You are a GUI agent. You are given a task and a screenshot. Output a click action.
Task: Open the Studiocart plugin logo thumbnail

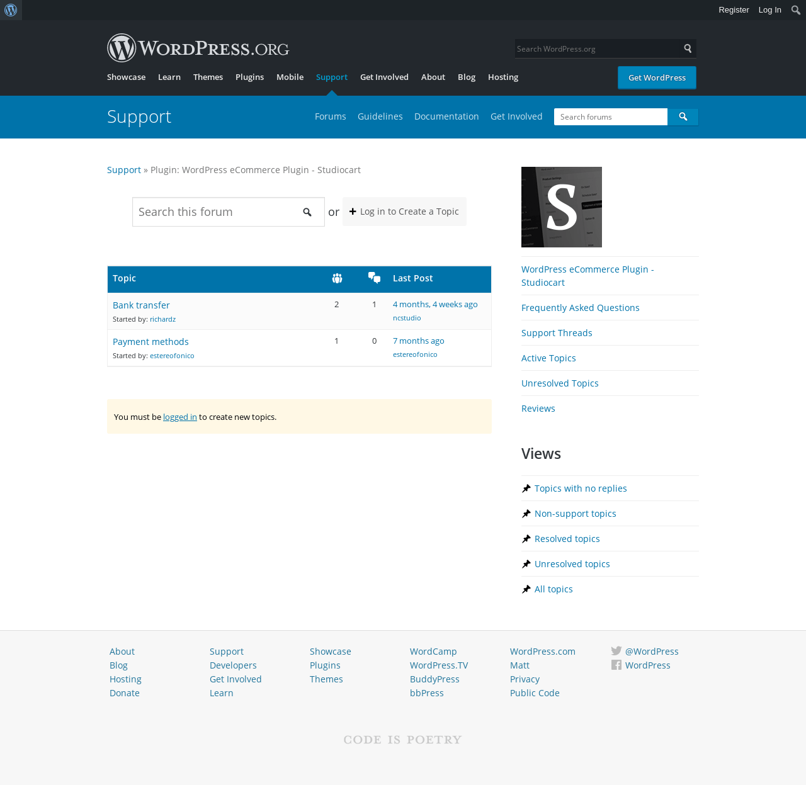coord(562,207)
